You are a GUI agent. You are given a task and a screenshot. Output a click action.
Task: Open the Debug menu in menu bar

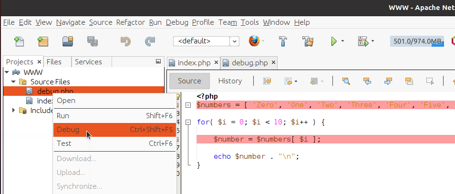(177, 22)
